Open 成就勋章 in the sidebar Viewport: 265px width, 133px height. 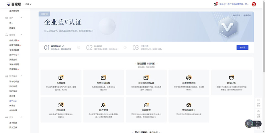coord(13,110)
